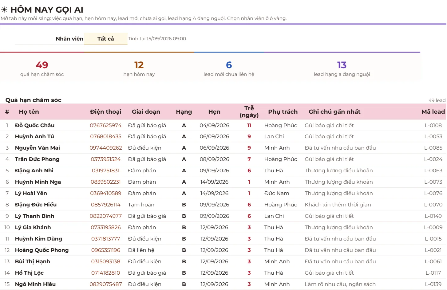Click the note Làm rõ nhu cầu, ngân sách

tap(340, 284)
